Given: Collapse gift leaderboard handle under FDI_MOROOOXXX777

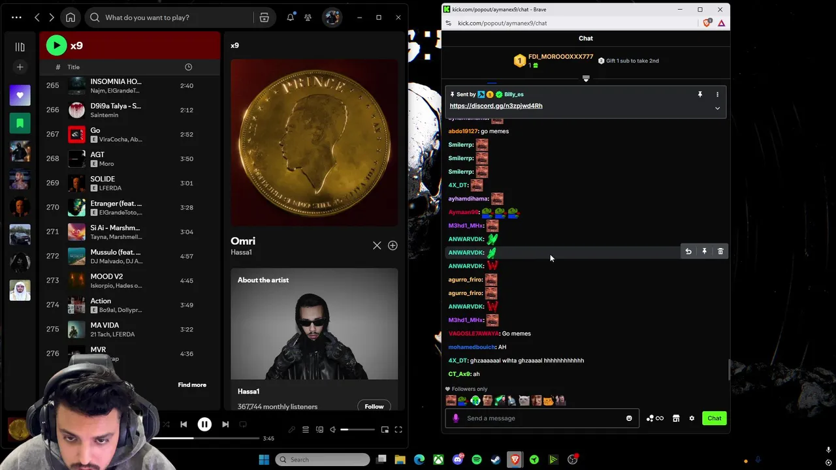Looking at the screenshot, I should [586, 79].
